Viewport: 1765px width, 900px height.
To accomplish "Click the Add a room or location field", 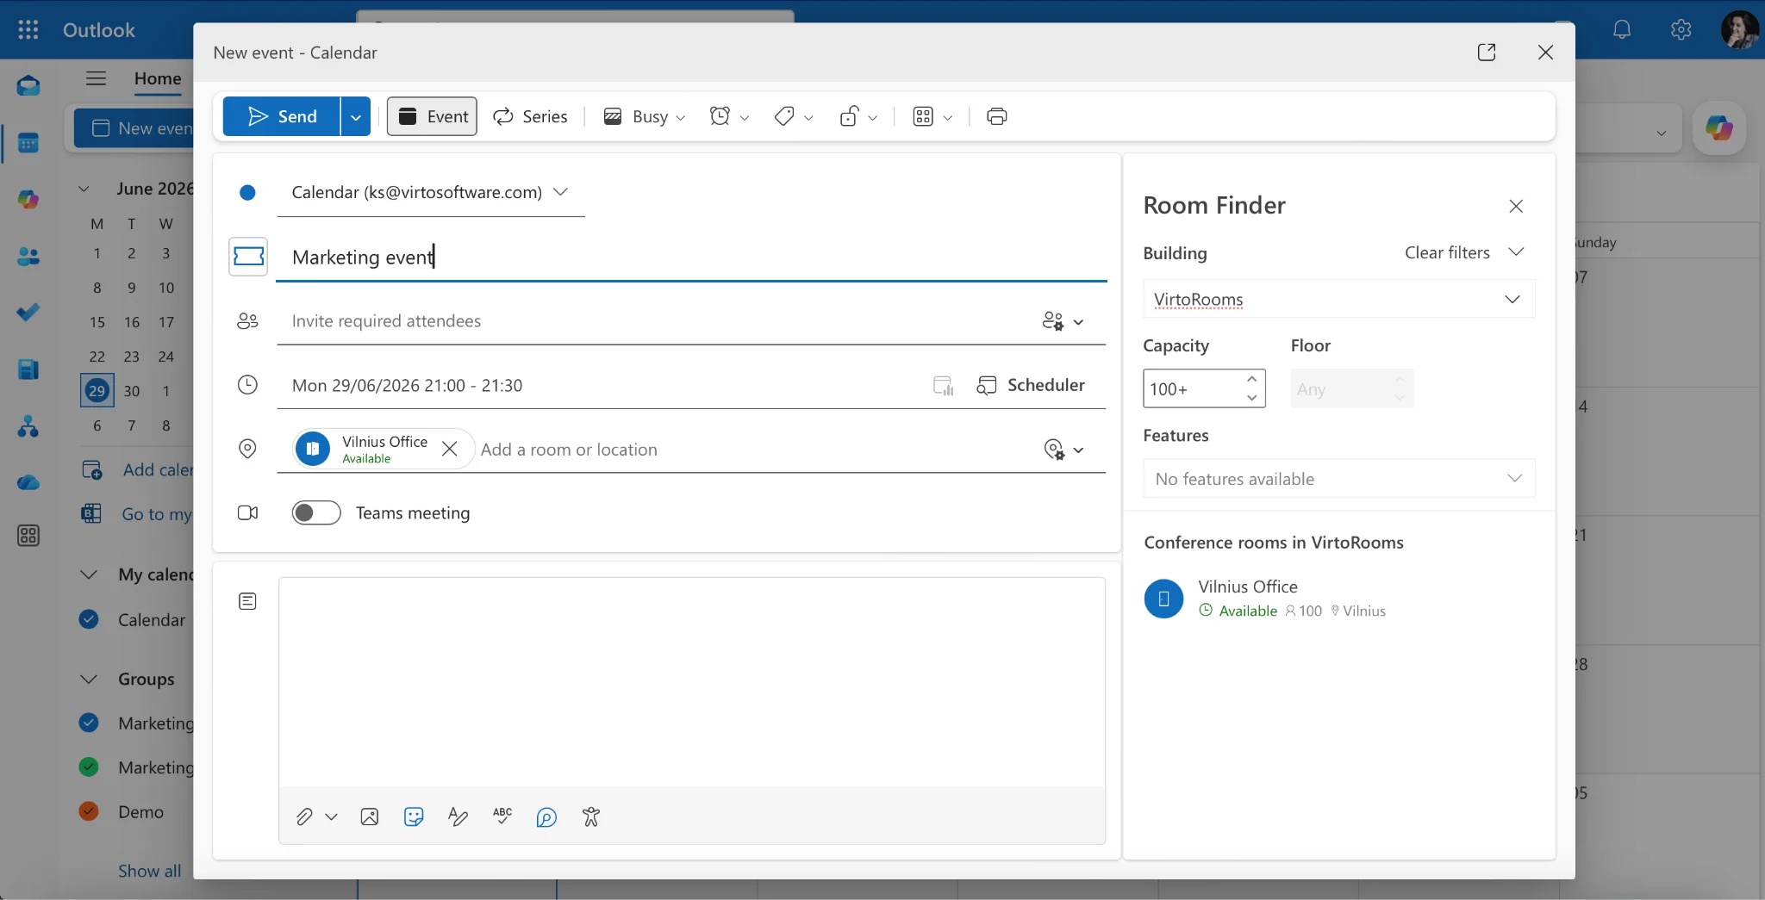I will pyautogui.click(x=753, y=450).
